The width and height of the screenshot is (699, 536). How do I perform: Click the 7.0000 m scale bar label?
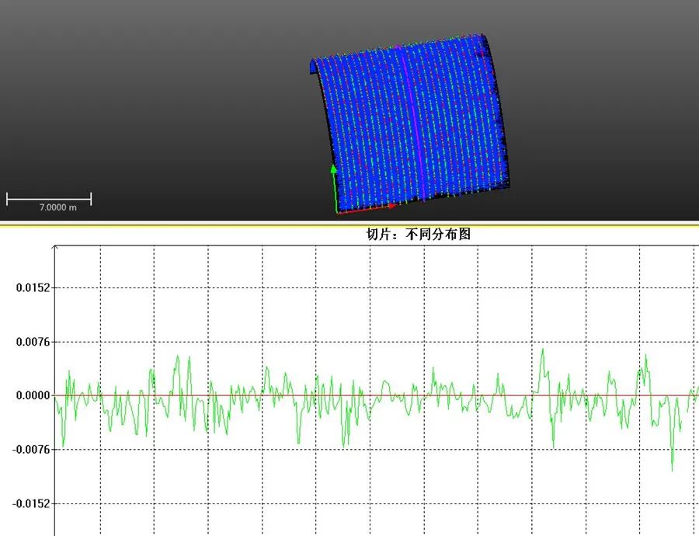pyautogui.click(x=58, y=207)
